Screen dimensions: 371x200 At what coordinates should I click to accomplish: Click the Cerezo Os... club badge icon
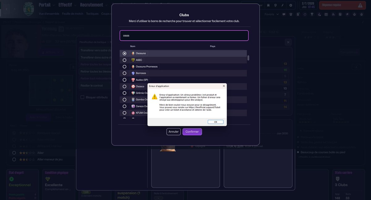pos(133,106)
